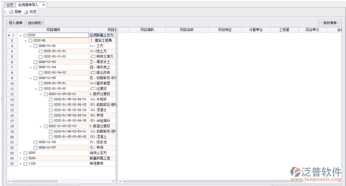Select row 0202-01-05-02-01-01
This screenshot has height=186, width=346.
[x=61, y=100]
